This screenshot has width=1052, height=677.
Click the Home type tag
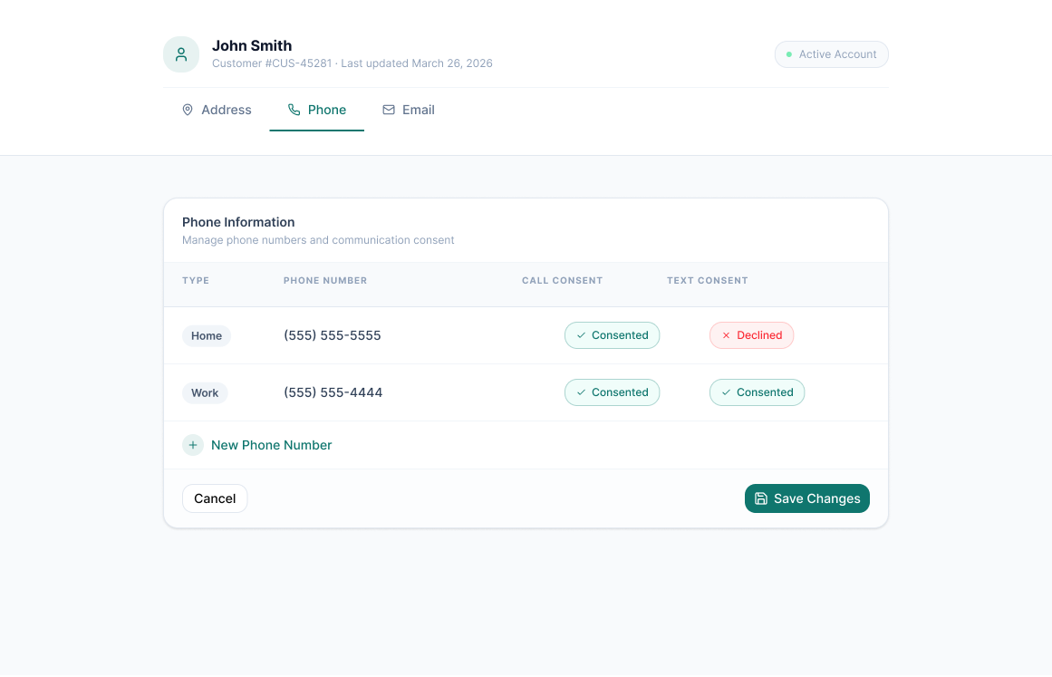[207, 335]
